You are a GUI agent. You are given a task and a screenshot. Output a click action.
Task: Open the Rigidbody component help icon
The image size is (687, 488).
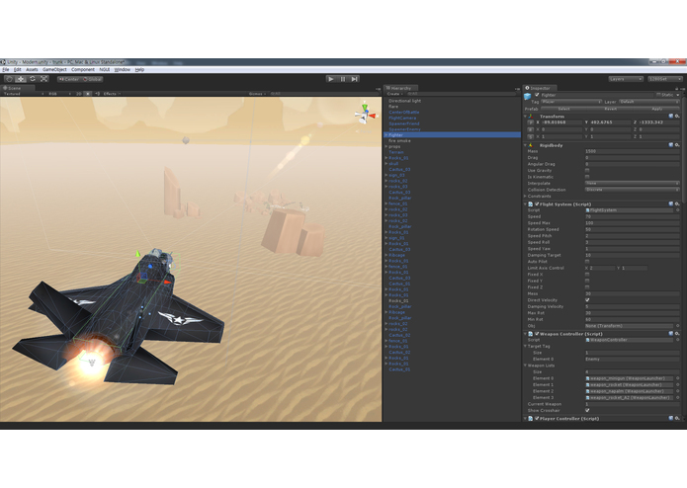[671, 145]
